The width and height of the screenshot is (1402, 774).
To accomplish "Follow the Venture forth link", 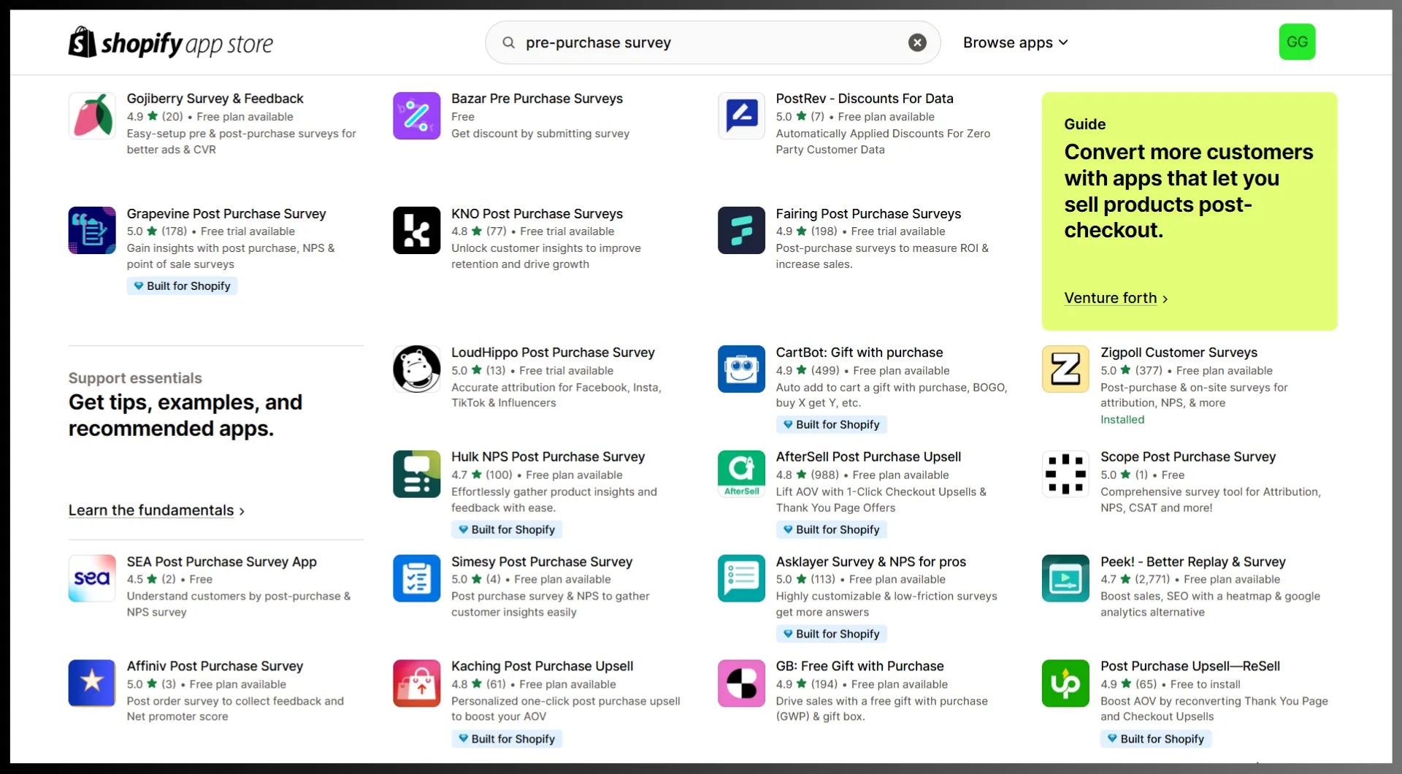I will 1115,298.
